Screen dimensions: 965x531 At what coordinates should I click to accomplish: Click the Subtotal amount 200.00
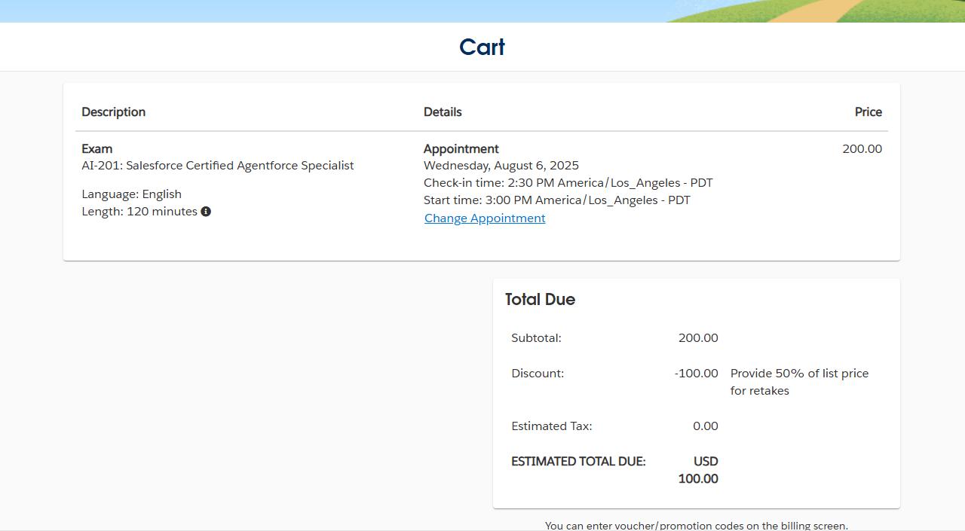click(x=698, y=337)
